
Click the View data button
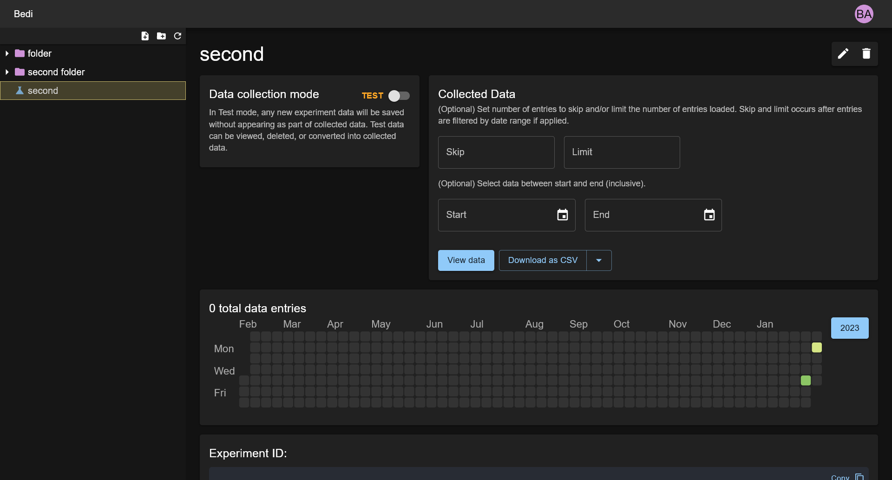point(466,261)
